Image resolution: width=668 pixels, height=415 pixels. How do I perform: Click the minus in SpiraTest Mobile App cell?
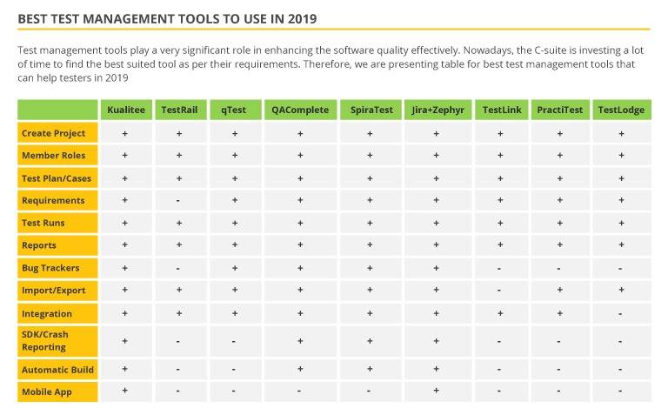[x=369, y=391]
